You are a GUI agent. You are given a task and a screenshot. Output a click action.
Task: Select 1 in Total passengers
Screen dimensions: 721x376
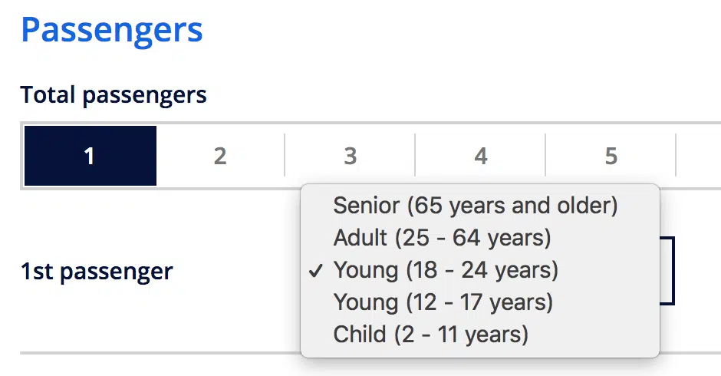tap(90, 157)
